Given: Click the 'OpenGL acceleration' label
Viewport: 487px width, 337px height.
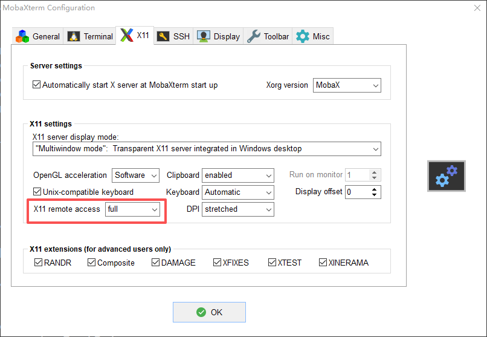Looking at the screenshot, I should click(x=70, y=175).
